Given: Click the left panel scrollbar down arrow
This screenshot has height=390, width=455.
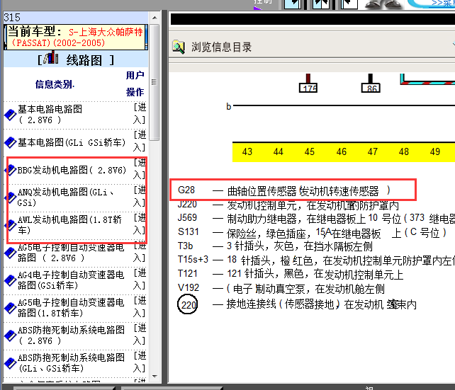Looking at the screenshot, I should pos(155,377).
